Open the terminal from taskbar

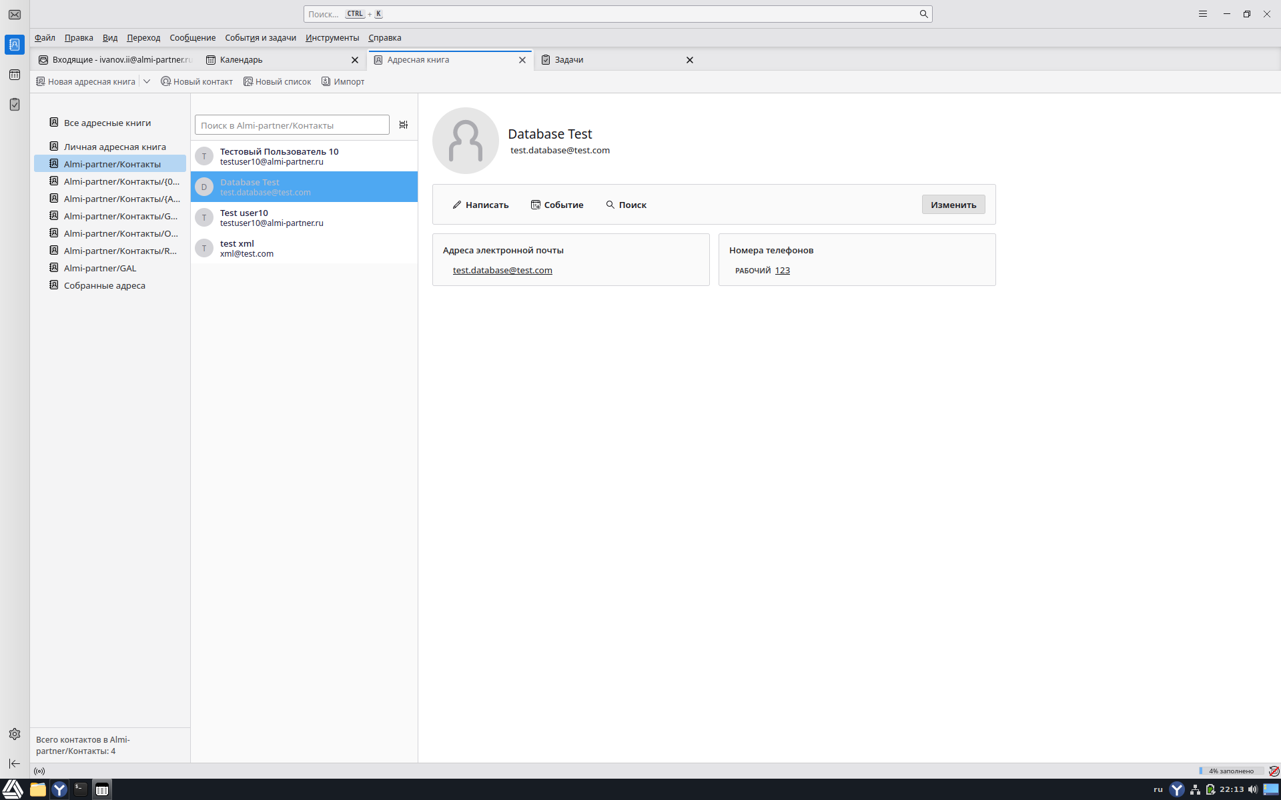pos(81,789)
